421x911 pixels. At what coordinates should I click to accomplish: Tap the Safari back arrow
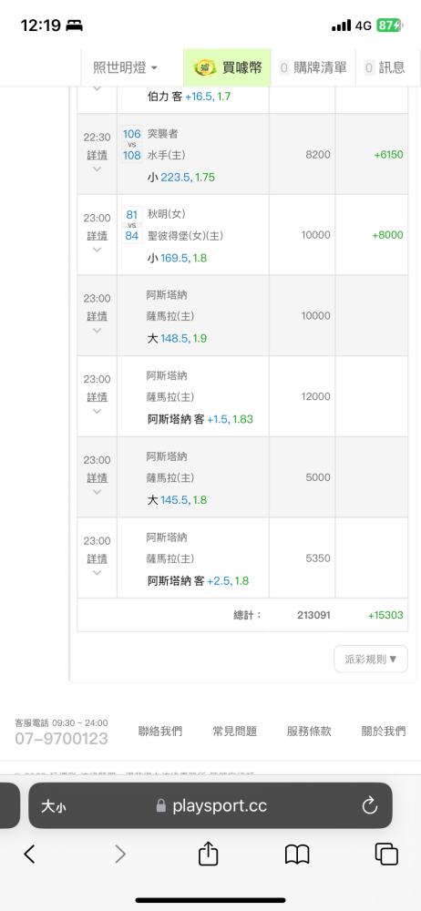tap(30, 855)
